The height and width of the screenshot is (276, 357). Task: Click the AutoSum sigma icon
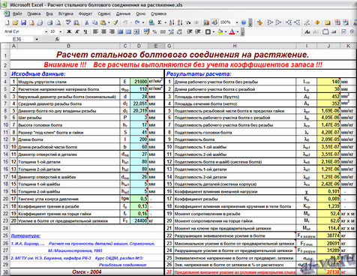(160, 22)
